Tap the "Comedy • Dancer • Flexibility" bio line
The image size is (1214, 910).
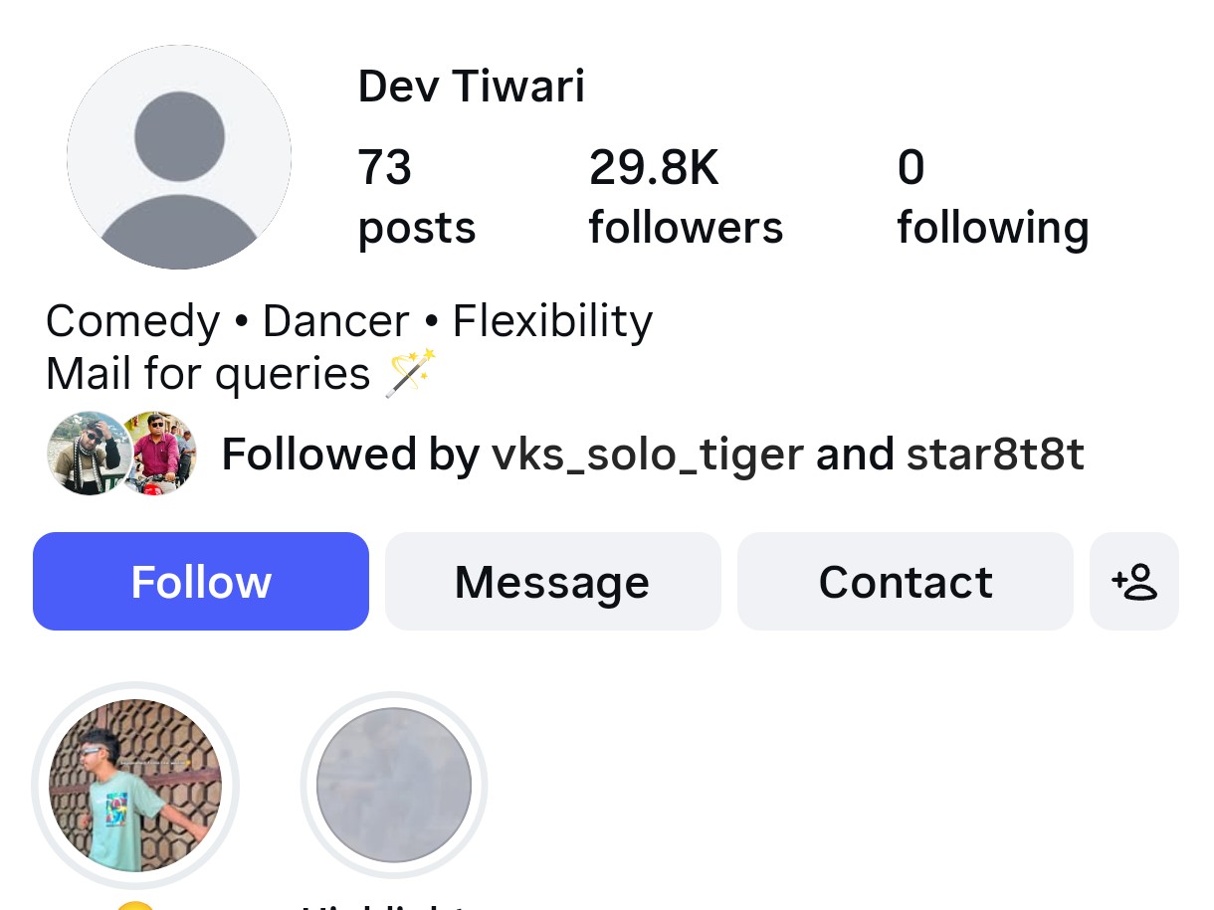(x=348, y=321)
